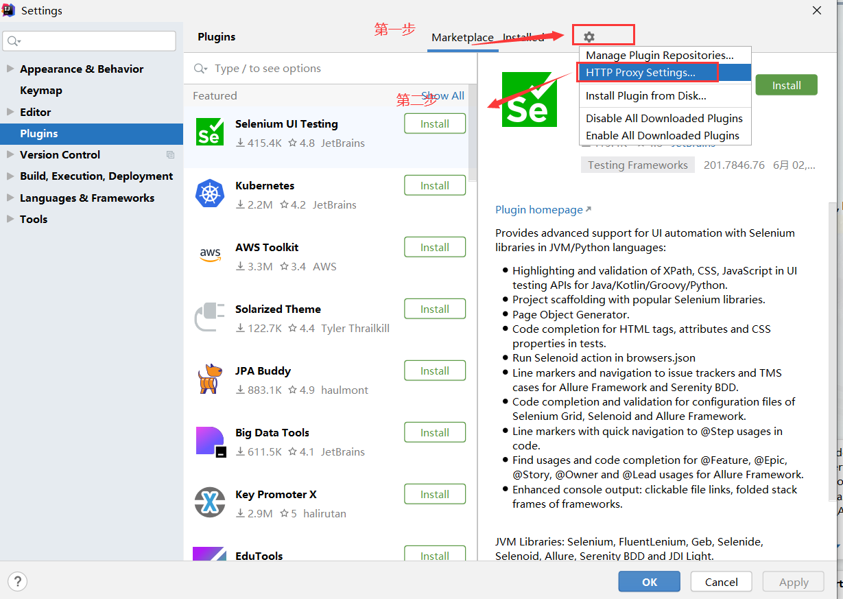Screen dimensions: 843x599
Task: Close the Settings dialog
Action: [817, 10]
